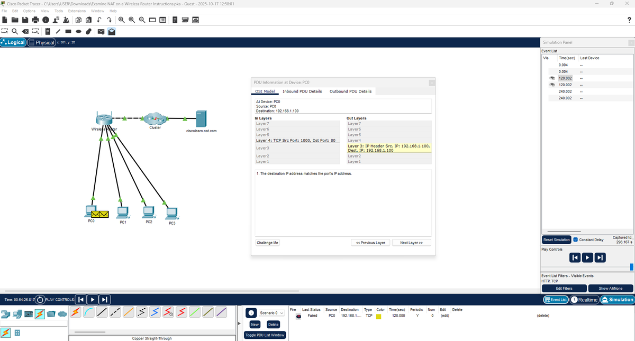The height and width of the screenshot is (341, 635).
Task: Click the PC3 computer icon
Action: pyautogui.click(x=171, y=214)
